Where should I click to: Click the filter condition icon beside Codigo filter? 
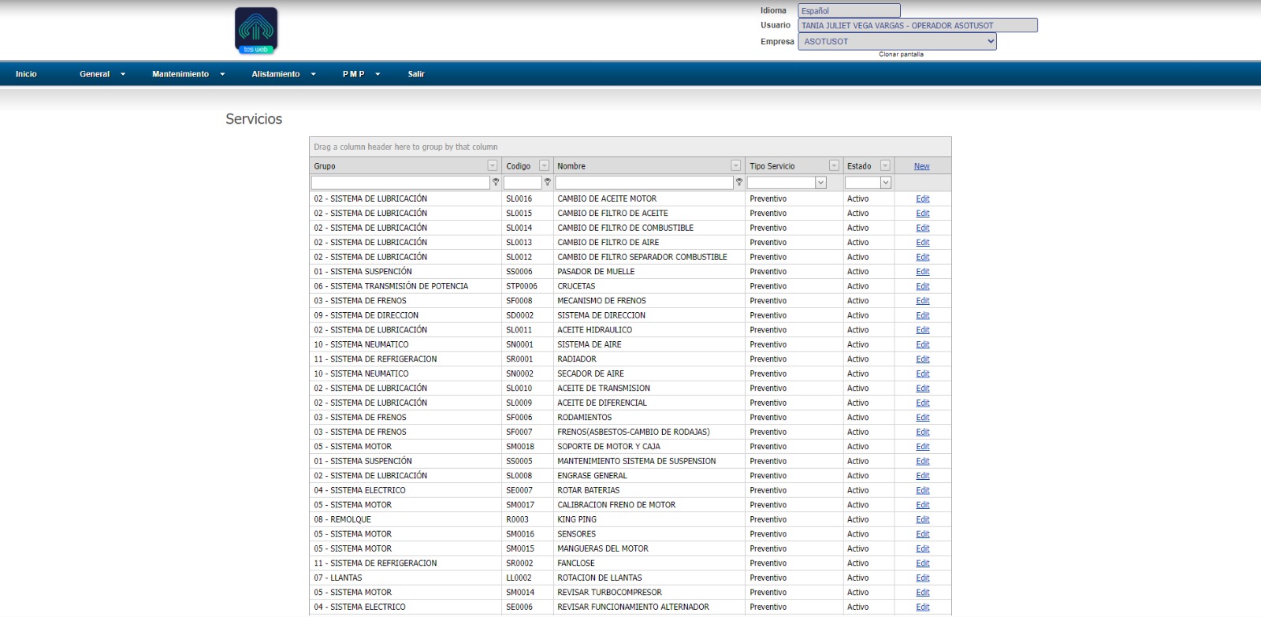[x=547, y=183]
